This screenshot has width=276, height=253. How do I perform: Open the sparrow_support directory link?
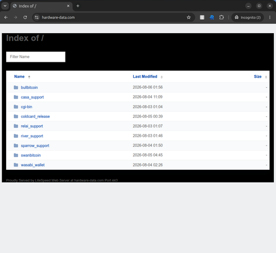[35, 146]
